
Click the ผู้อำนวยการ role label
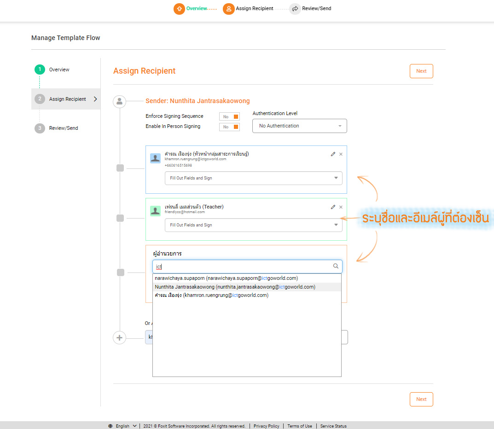[x=167, y=254]
